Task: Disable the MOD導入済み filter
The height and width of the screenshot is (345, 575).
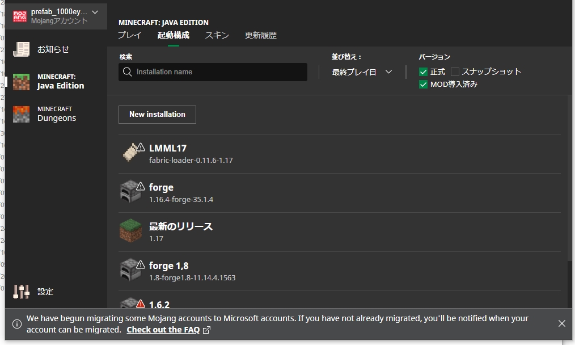Action: [x=423, y=84]
